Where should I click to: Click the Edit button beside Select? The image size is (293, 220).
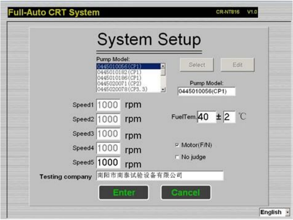point(237,65)
